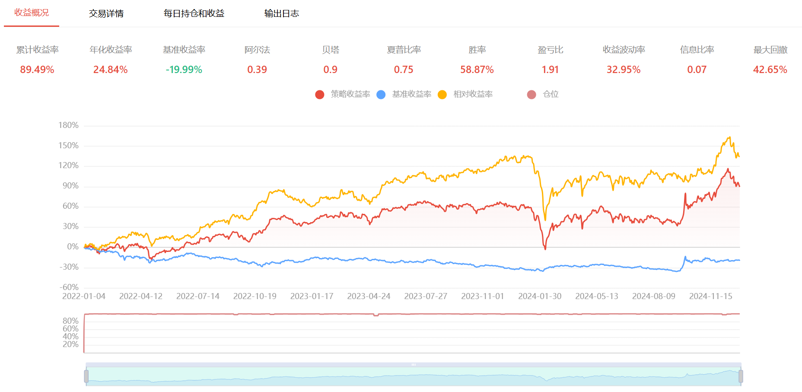802x392 pixels.
Task: Click the 仓位 legend text label
Action: [x=551, y=94]
